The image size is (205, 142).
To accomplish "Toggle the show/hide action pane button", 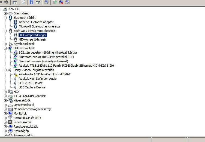I will pyautogui.click(x=38, y=2).
